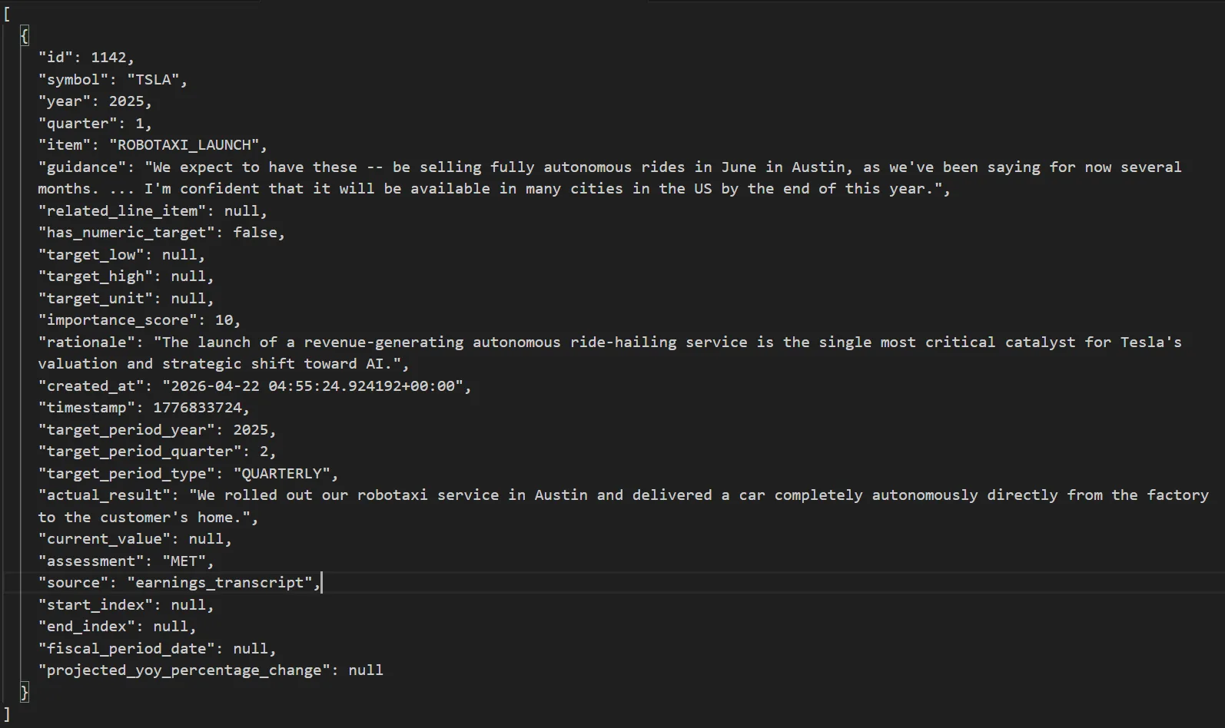This screenshot has height=728, width=1225.
Task: Click the word "ride-hailing" in the rationale
Action: (623, 342)
